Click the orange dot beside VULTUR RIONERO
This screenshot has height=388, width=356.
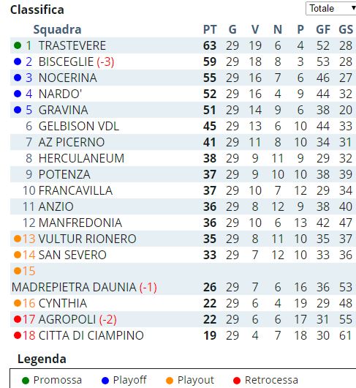(x=18, y=239)
